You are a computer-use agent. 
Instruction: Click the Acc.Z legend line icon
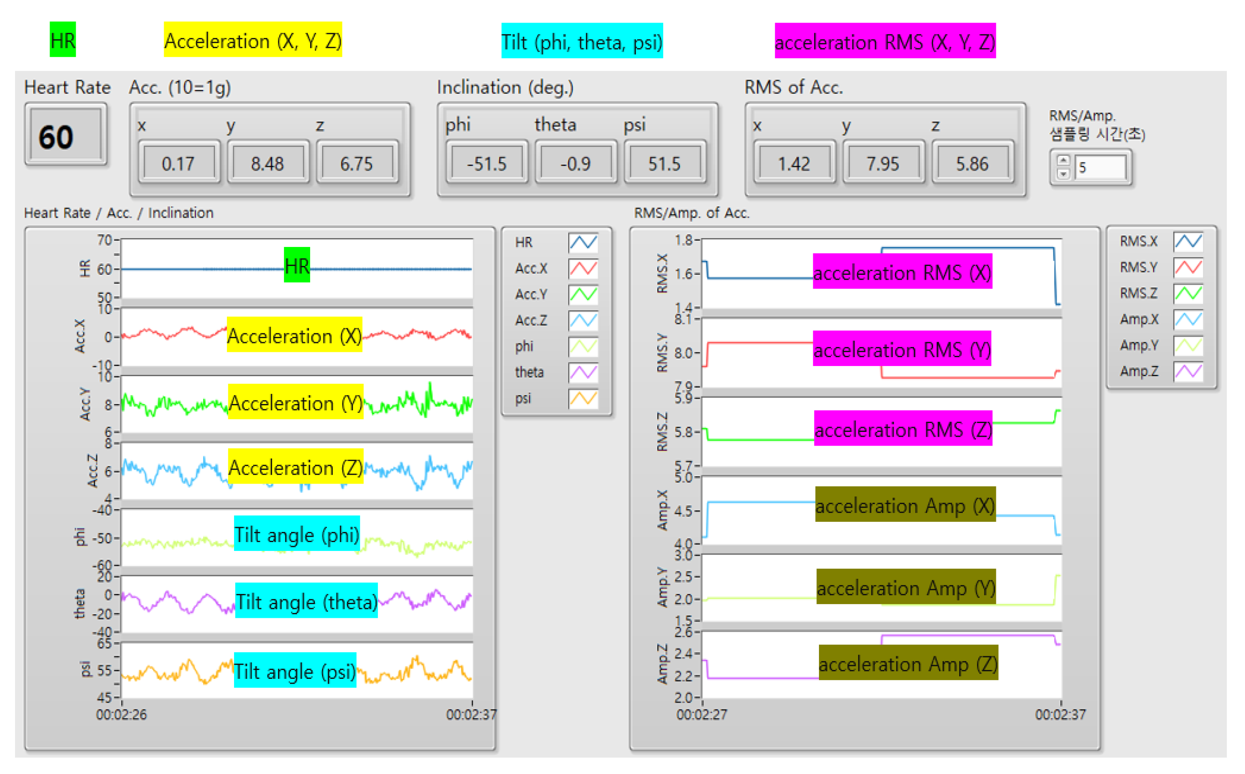(x=583, y=320)
